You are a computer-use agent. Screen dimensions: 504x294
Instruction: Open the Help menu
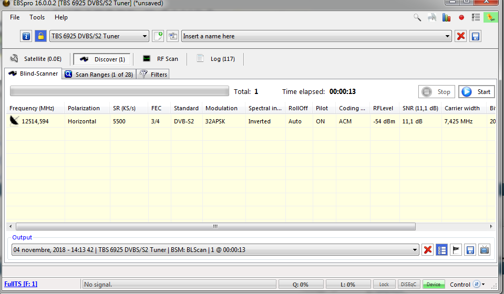tap(61, 17)
